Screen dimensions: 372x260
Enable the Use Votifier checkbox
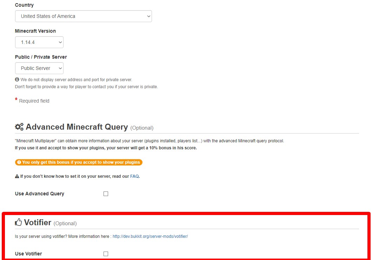[x=106, y=254]
